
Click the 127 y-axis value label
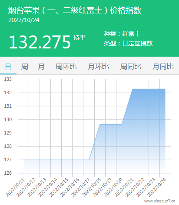[8, 160]
